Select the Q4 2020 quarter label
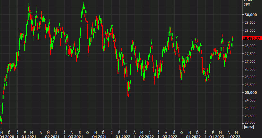Image resolution: width=262 pixels, height=138 pixels. click(x=7, y=136)
